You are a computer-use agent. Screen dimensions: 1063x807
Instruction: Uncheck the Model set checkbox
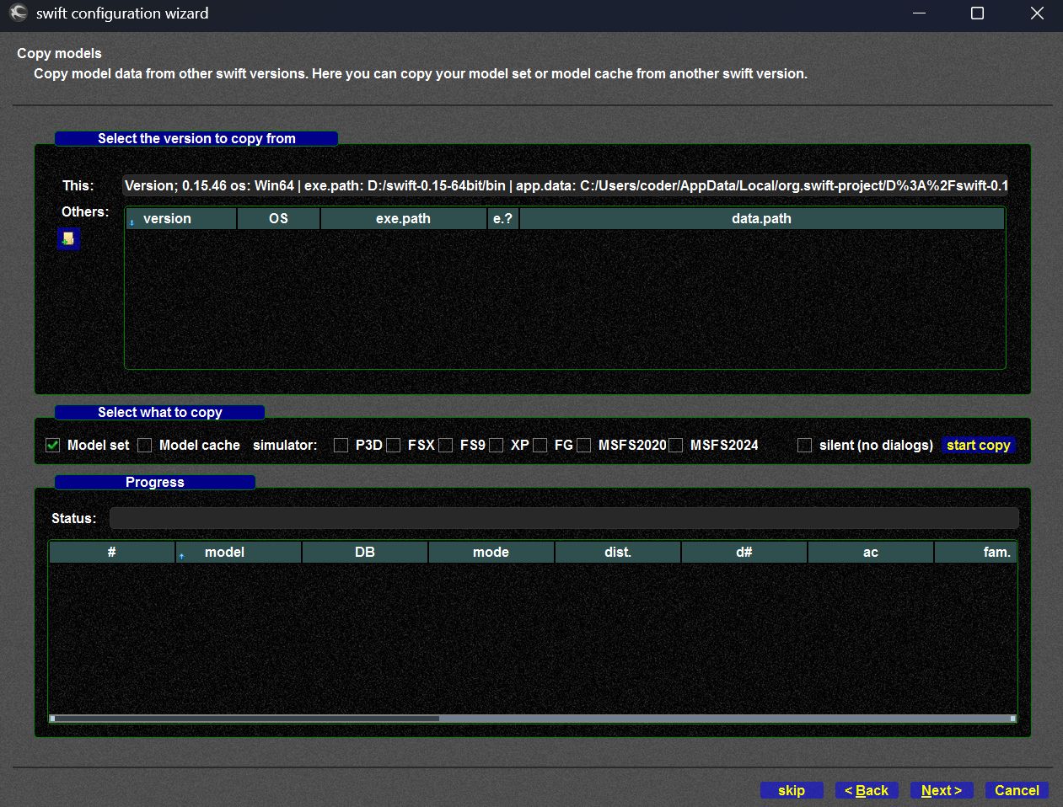click(x=52, y=445)
